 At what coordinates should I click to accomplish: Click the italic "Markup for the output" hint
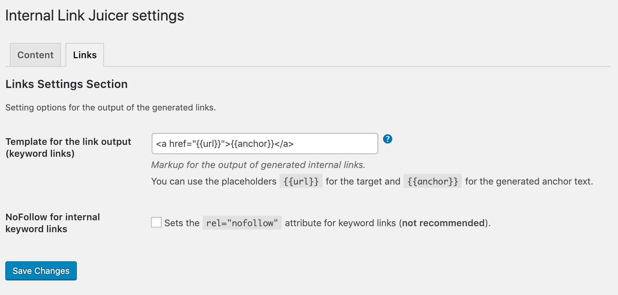(258, 165)
